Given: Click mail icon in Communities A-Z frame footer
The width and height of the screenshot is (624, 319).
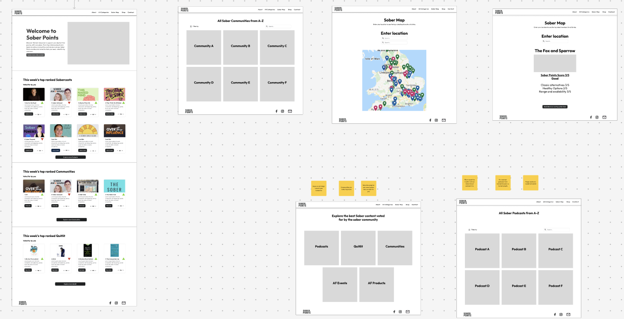Looking at the screenshot, I should [x=290, y=111].
